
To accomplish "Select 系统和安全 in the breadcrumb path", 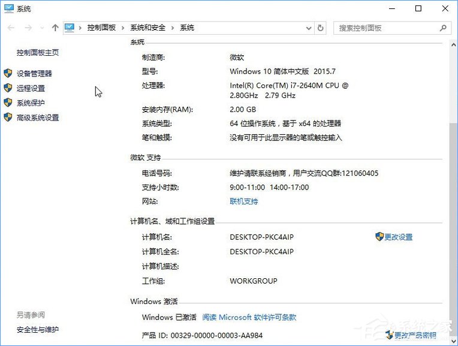I will tap(148, 28).
